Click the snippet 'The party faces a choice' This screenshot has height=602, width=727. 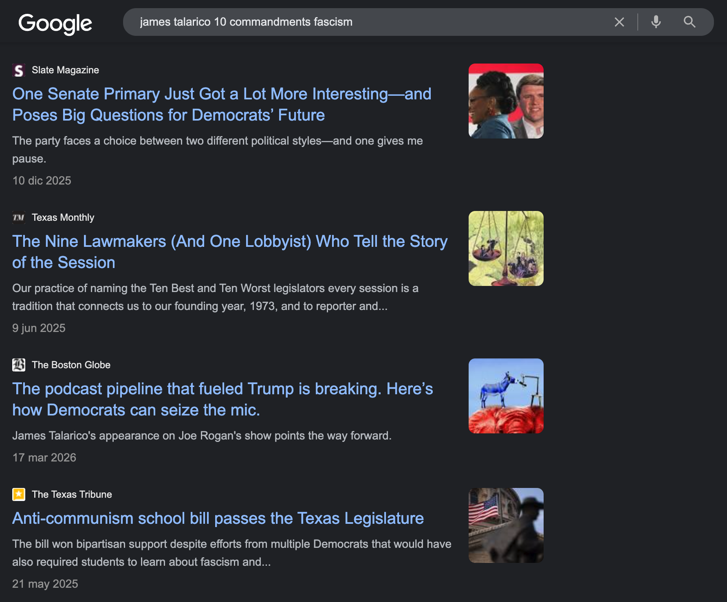218,149
